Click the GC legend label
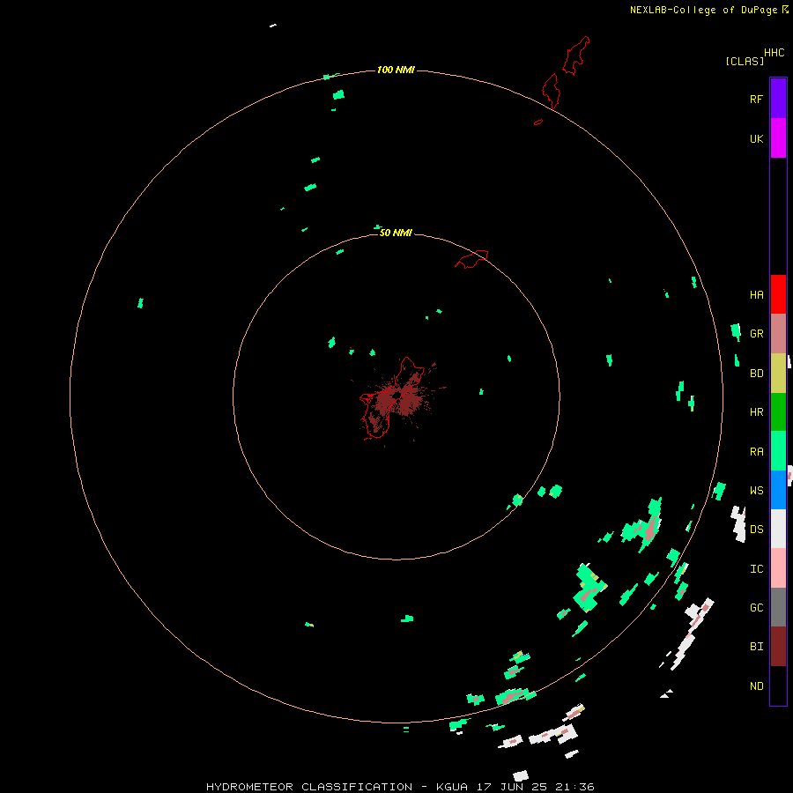The width and height of the screenshot is (793, 793). pyautogui.click(x=756, y=607)
